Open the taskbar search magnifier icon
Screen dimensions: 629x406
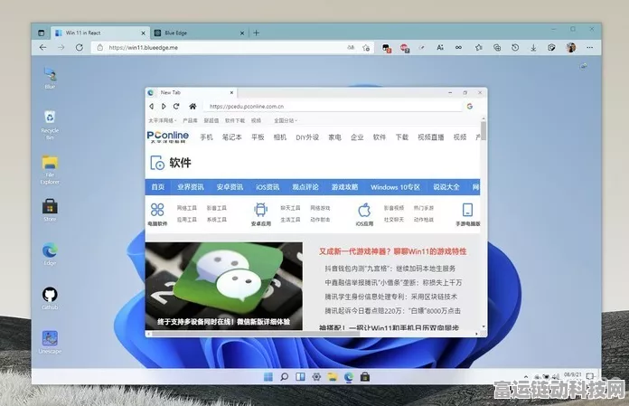coord(285,377)
